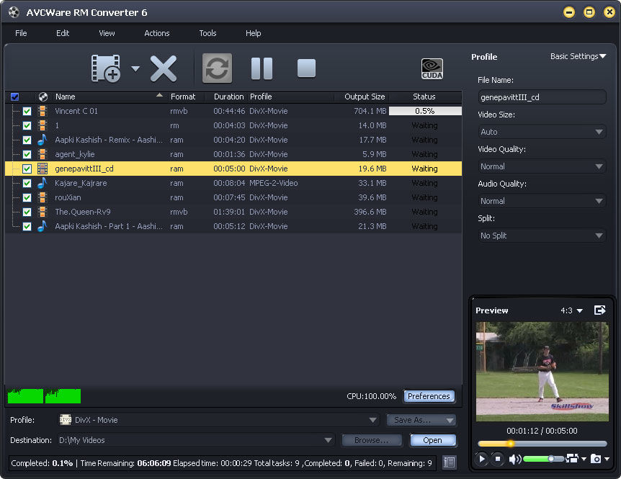
Task: Uncheck the checkbox for file 1
Action: pyautogui.click(x=27, y=125)
